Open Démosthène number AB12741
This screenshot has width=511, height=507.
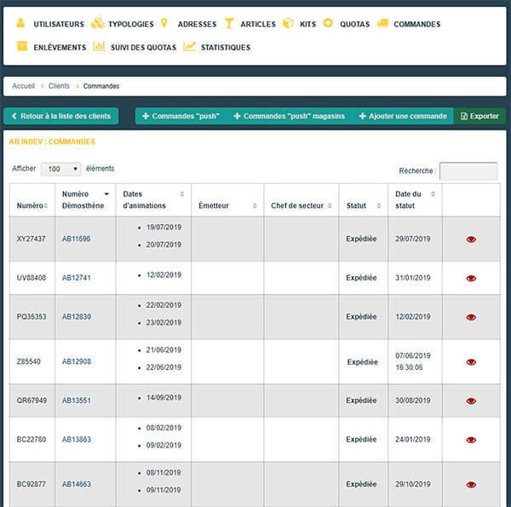tap(77, 278)
